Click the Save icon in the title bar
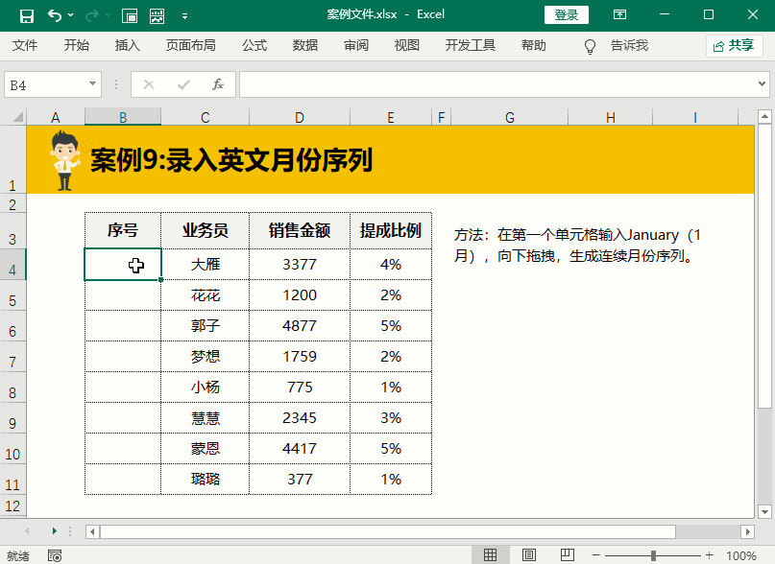This screenshot has width=775, height=564. pos(26,15)
